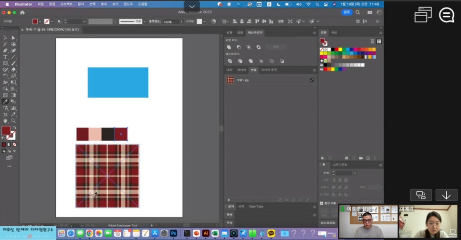Select the Scale tool
The image size is (461, 240).
[13, 76]
